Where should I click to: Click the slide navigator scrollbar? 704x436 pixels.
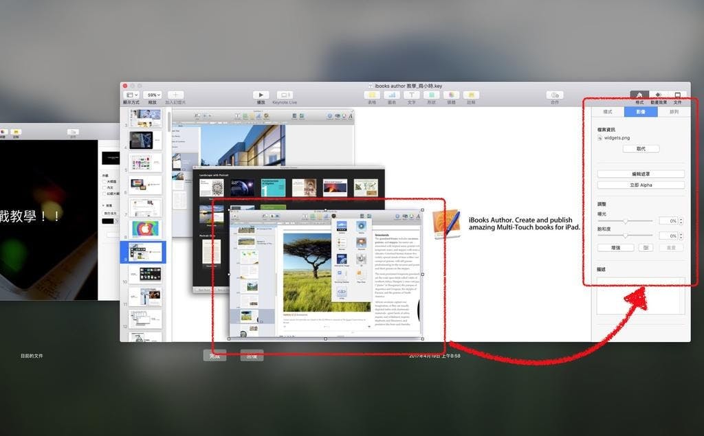click(x=169, y=121)
